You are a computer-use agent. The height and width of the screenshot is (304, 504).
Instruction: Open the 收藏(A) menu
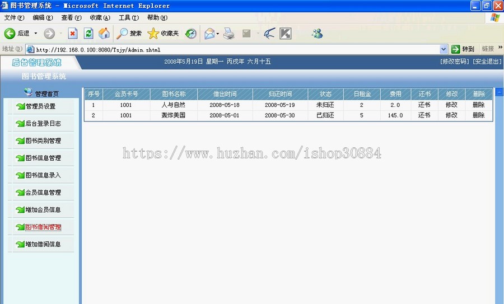click(100, 18)
